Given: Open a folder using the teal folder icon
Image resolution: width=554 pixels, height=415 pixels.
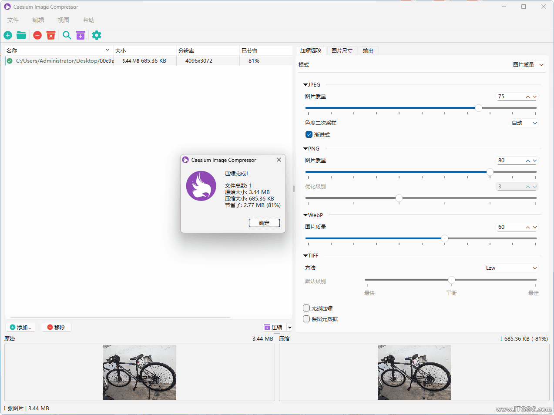Looking at the screenshot, I should pyautogui.click(x=21, y=35).
